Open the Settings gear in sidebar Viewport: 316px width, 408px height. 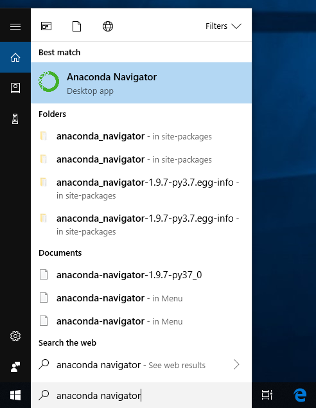(15, 336)
